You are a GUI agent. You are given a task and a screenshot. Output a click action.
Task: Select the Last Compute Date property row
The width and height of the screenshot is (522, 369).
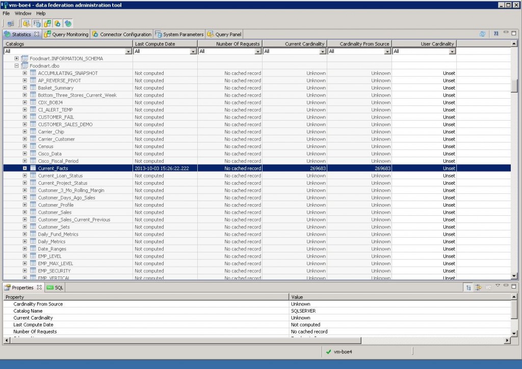[257, 325]
